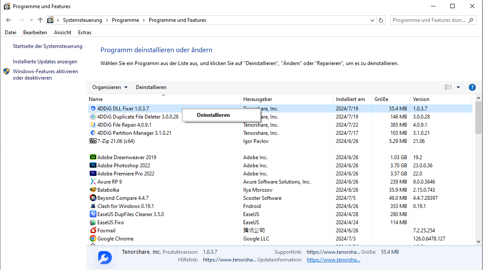483x270 pixels.
Task: Select the Google Chrome icon in list
Action: tap(93, 239)
